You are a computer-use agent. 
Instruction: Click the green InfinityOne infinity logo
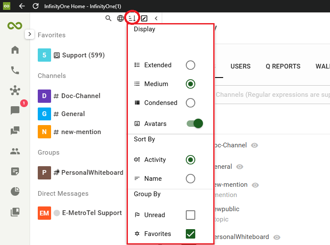pos(15,26)
